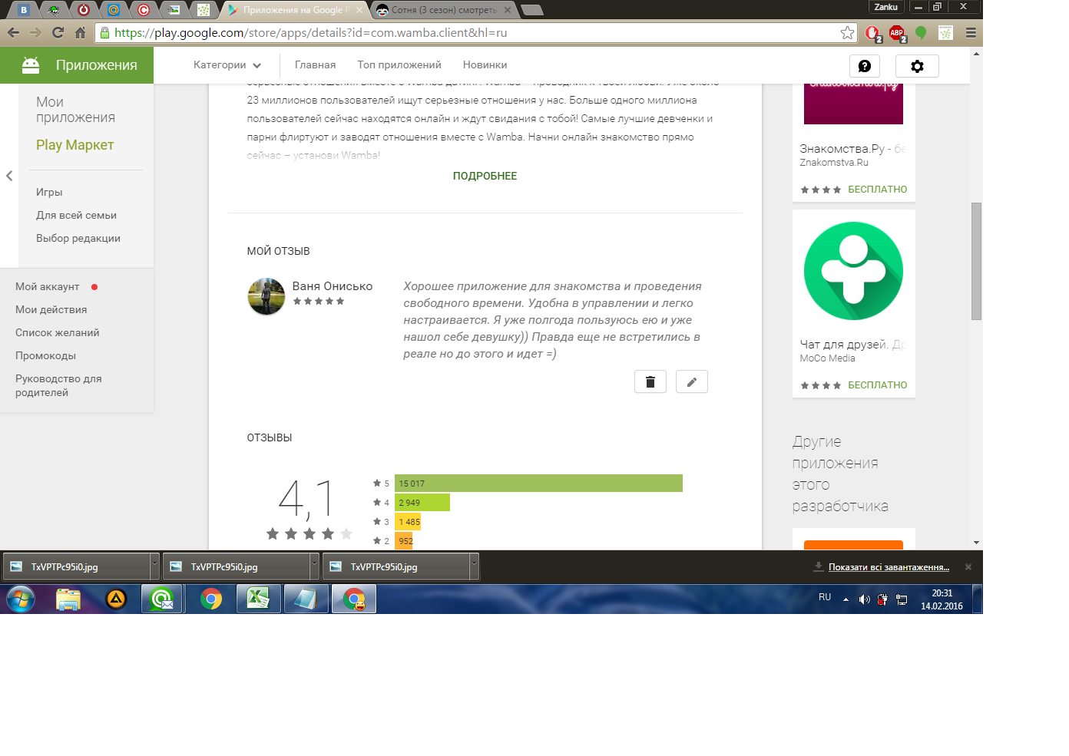Click the browser back arrow
Screen dimensions: 1069x756
click(13, 32)
